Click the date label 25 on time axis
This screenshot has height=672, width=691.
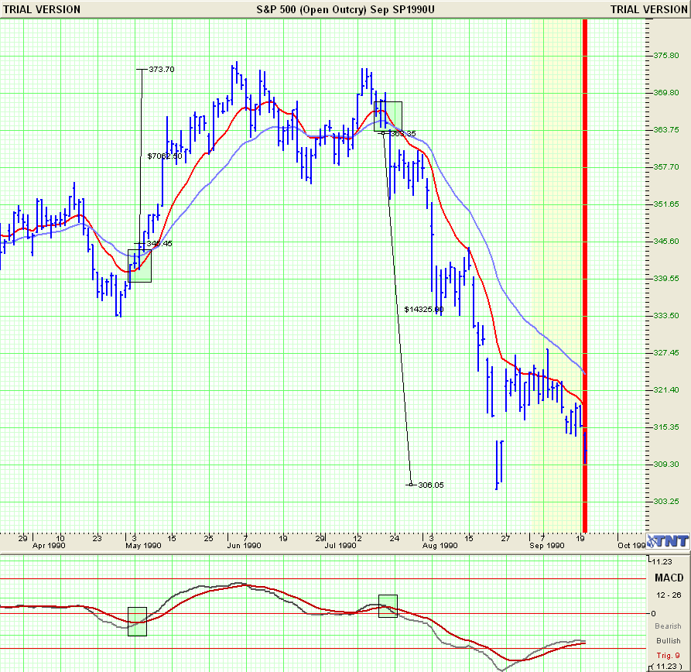pyautogui.click(x=208, y=538)
